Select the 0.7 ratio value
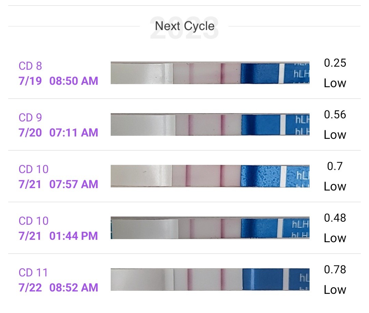Screen dimensions: 369x313 click(x=335, y=166)
